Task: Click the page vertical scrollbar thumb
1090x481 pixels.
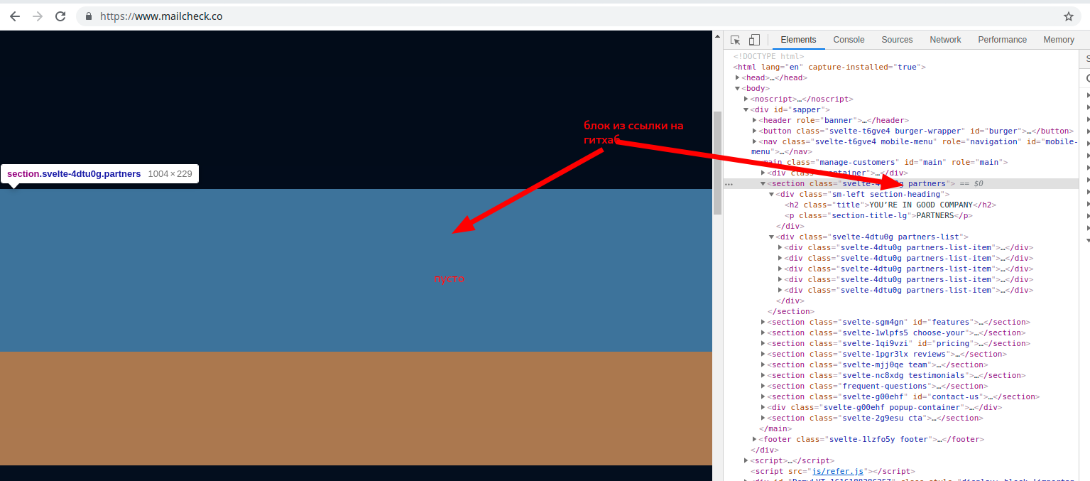Action: (717, 163)
